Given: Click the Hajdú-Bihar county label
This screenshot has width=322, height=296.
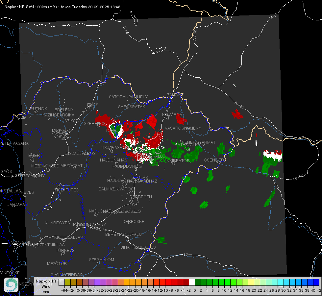Looking at the screenshot, I should [82, 208].
